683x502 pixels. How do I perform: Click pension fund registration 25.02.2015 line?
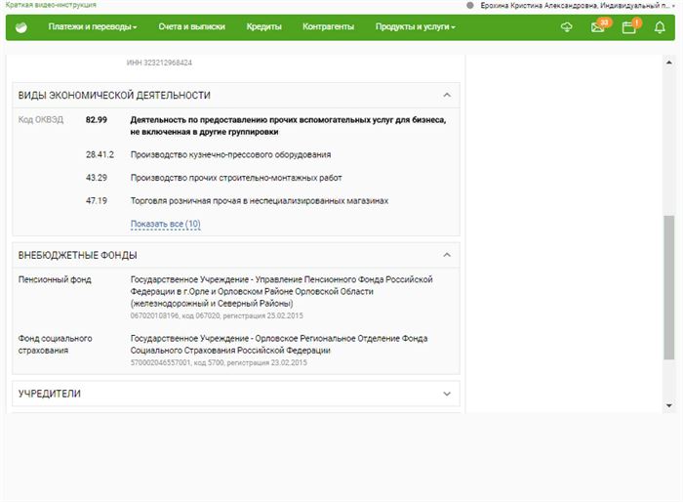coord(217,315)
